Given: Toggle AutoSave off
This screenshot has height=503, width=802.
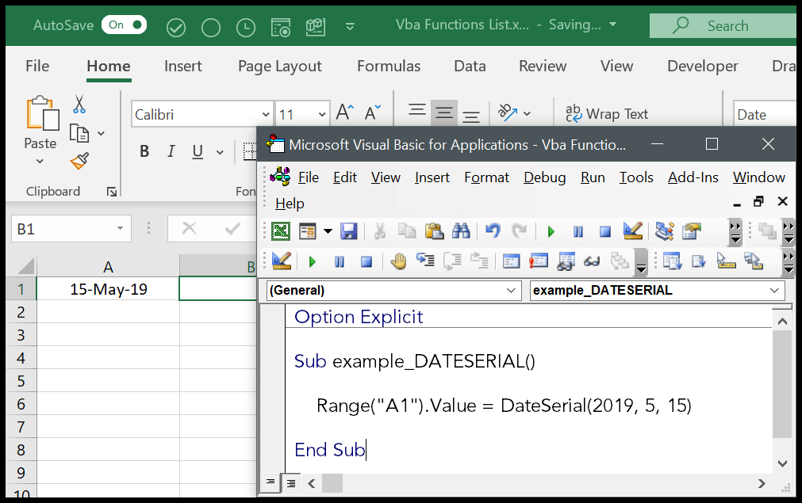Looking at the screenshot, I should click(124, 25).
